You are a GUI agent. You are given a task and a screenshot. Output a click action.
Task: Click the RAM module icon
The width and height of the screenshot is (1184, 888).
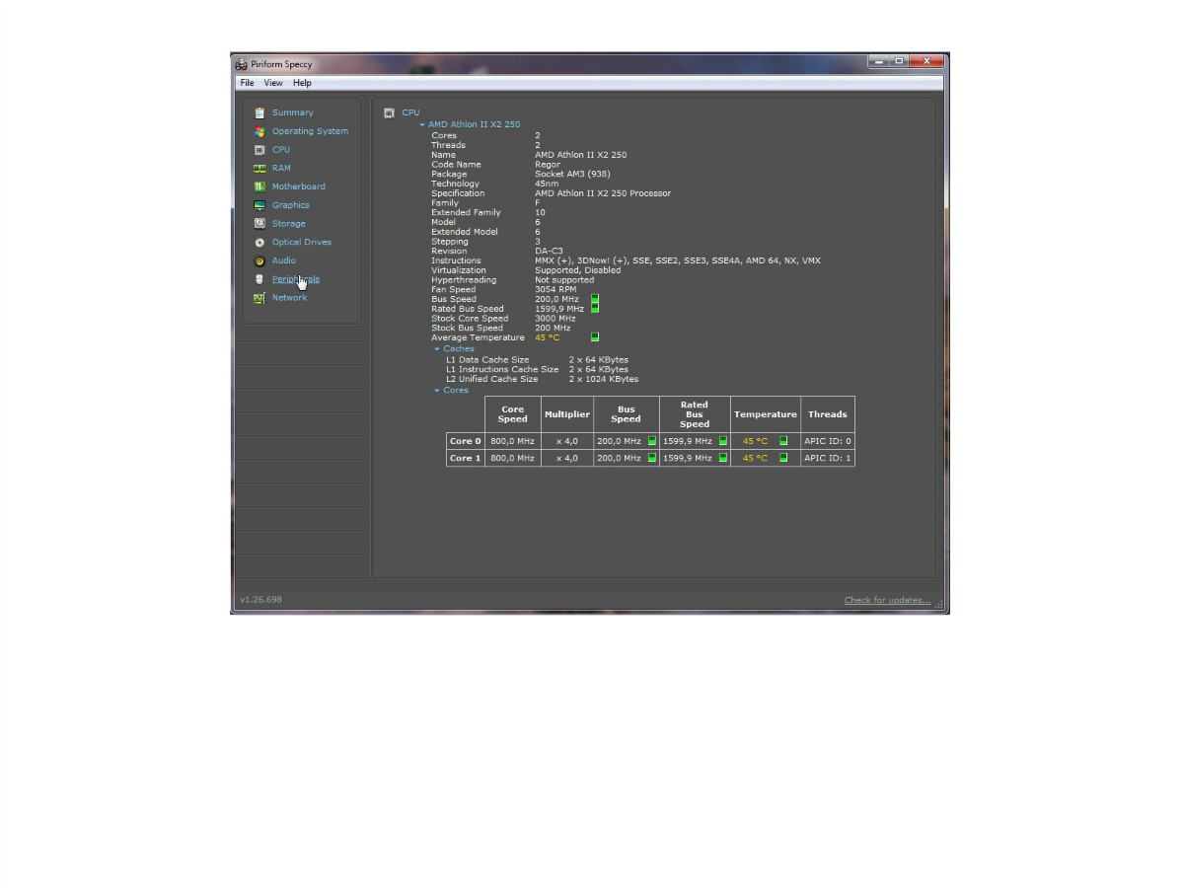pos(259,168)
